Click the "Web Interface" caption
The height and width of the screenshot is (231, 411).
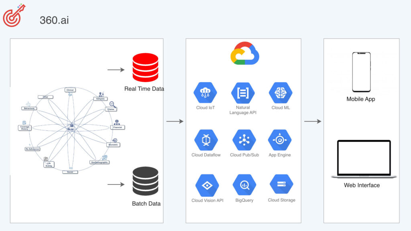362,185
